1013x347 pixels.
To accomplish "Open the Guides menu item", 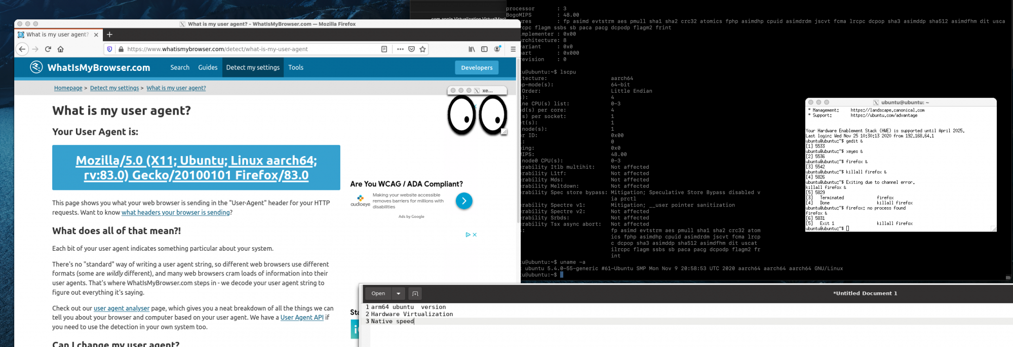I will click(208, 67).
